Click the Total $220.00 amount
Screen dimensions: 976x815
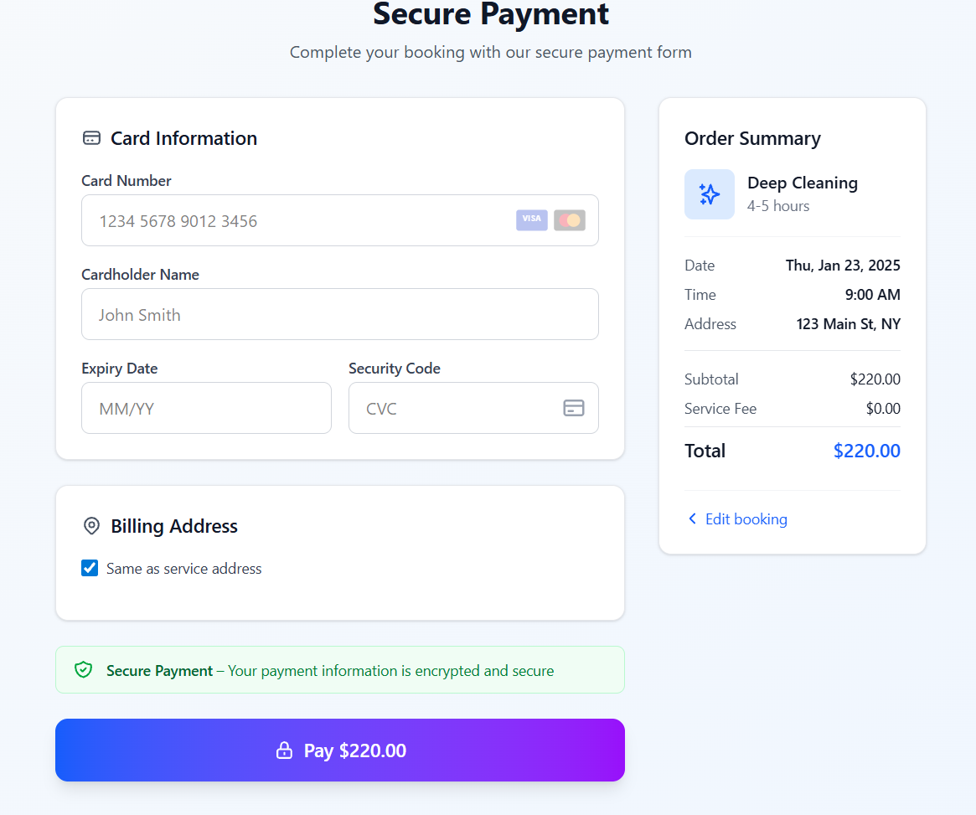(x=866, y=451)
